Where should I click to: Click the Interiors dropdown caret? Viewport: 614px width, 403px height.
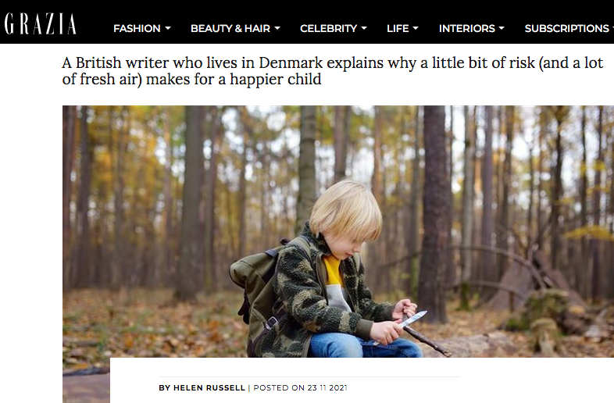[501, 28]
